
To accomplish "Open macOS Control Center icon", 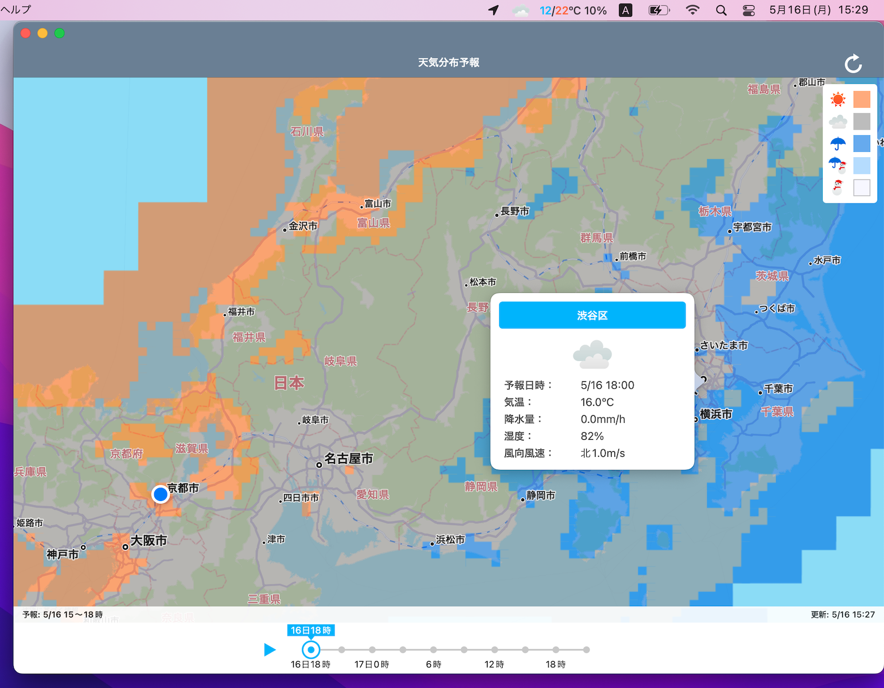I will coord(749,10).
